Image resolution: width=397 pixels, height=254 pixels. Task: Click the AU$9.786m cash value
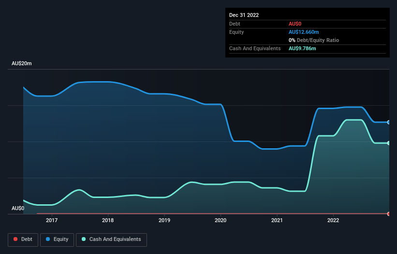pos(302,48)
